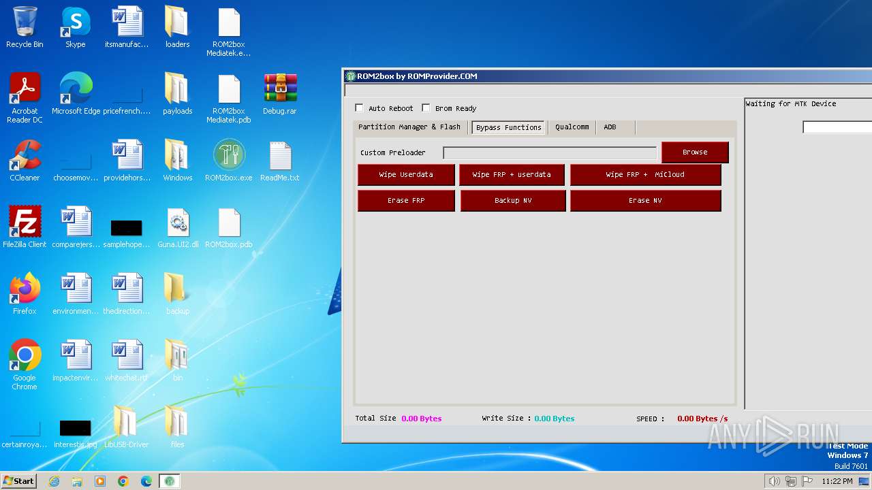
Task: Select the Guna.UI2.dll file
Action: coord(178,227)
